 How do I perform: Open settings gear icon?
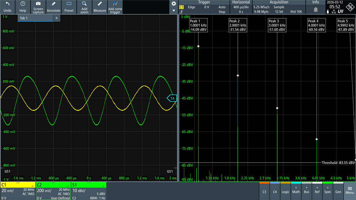tap(174, 4)
